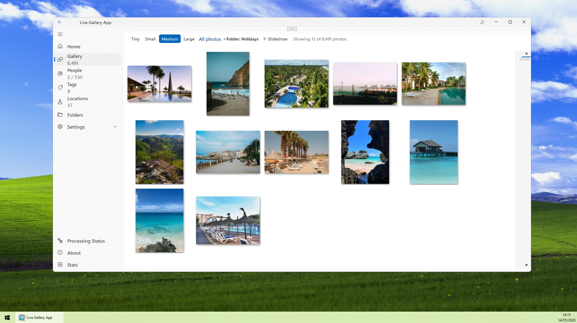Click 'Showing 12 of 8,491 photos' text
This screenshot has height=323, width=577.
[x=320, y=39]
